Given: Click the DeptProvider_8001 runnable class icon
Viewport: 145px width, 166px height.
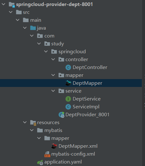Looking at the screenshot, I should (x=62, y=115).
